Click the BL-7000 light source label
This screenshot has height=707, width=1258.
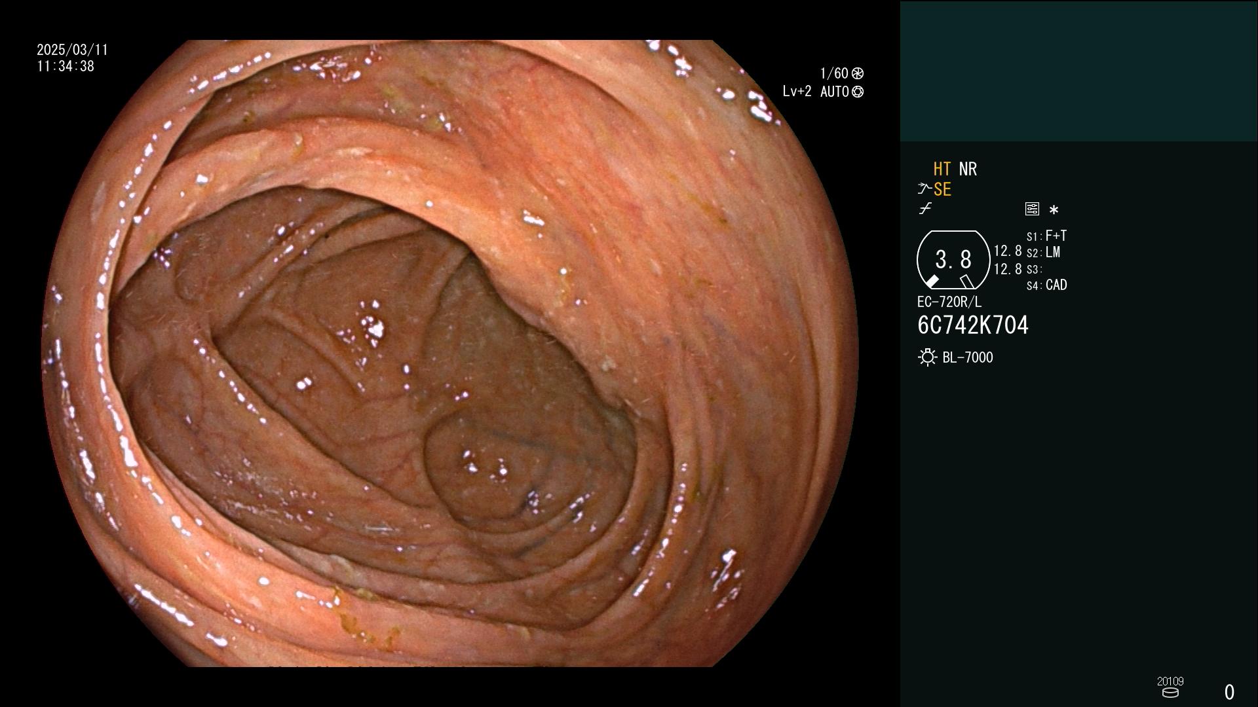coord(968,357)
